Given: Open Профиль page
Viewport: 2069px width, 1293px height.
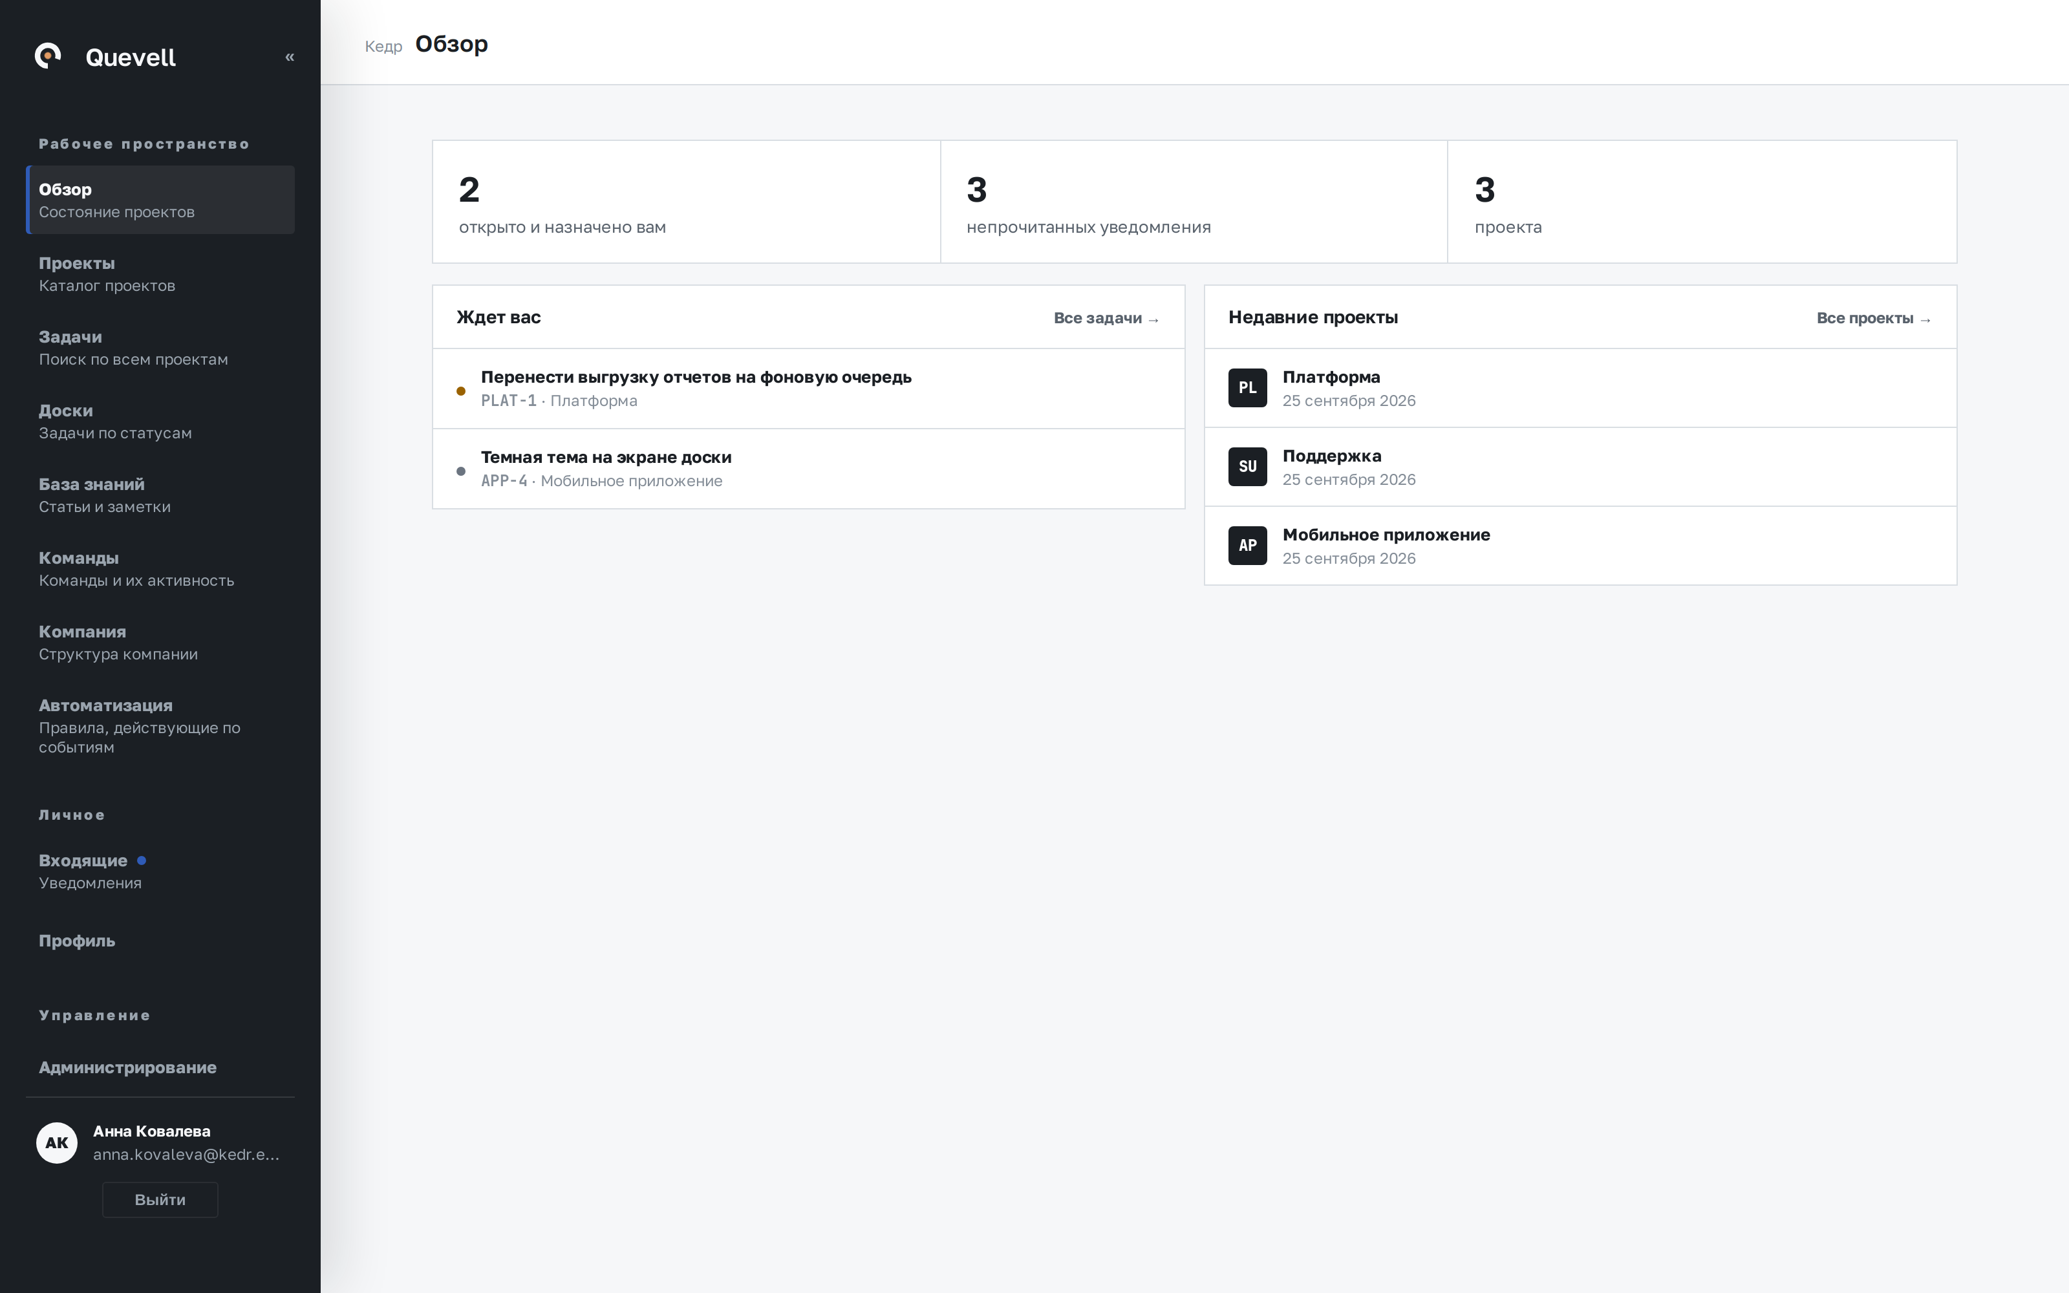Looking at the screenshot, I should 161,941.
